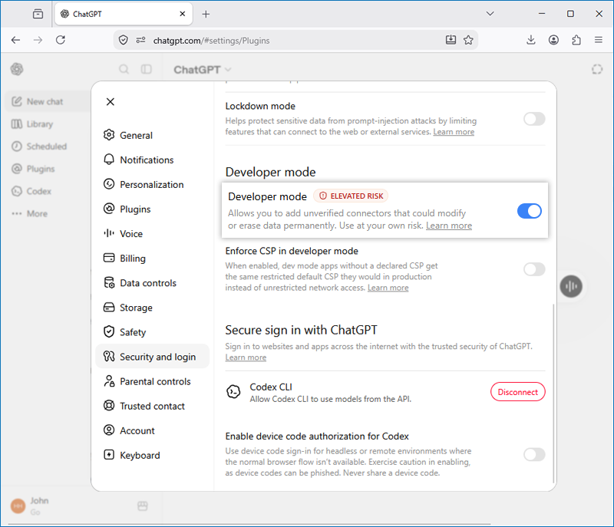Select the ChatGPT browser tab
This screenshot has height=527, width=614.
(x=124, y=14)
